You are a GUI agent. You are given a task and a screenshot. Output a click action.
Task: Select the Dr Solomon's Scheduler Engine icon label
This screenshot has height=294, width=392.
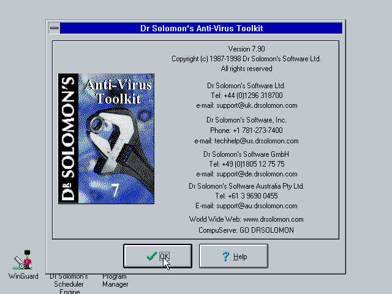(69, 284)
